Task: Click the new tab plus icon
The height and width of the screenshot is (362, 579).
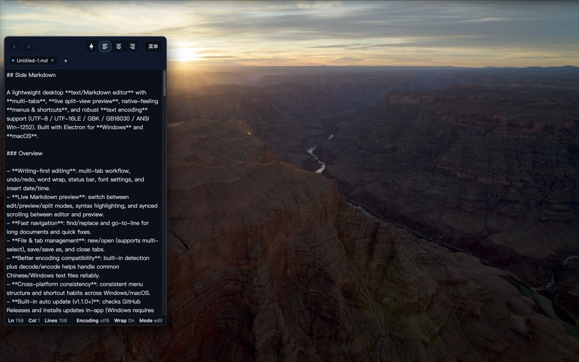Action: pos(65,60)
